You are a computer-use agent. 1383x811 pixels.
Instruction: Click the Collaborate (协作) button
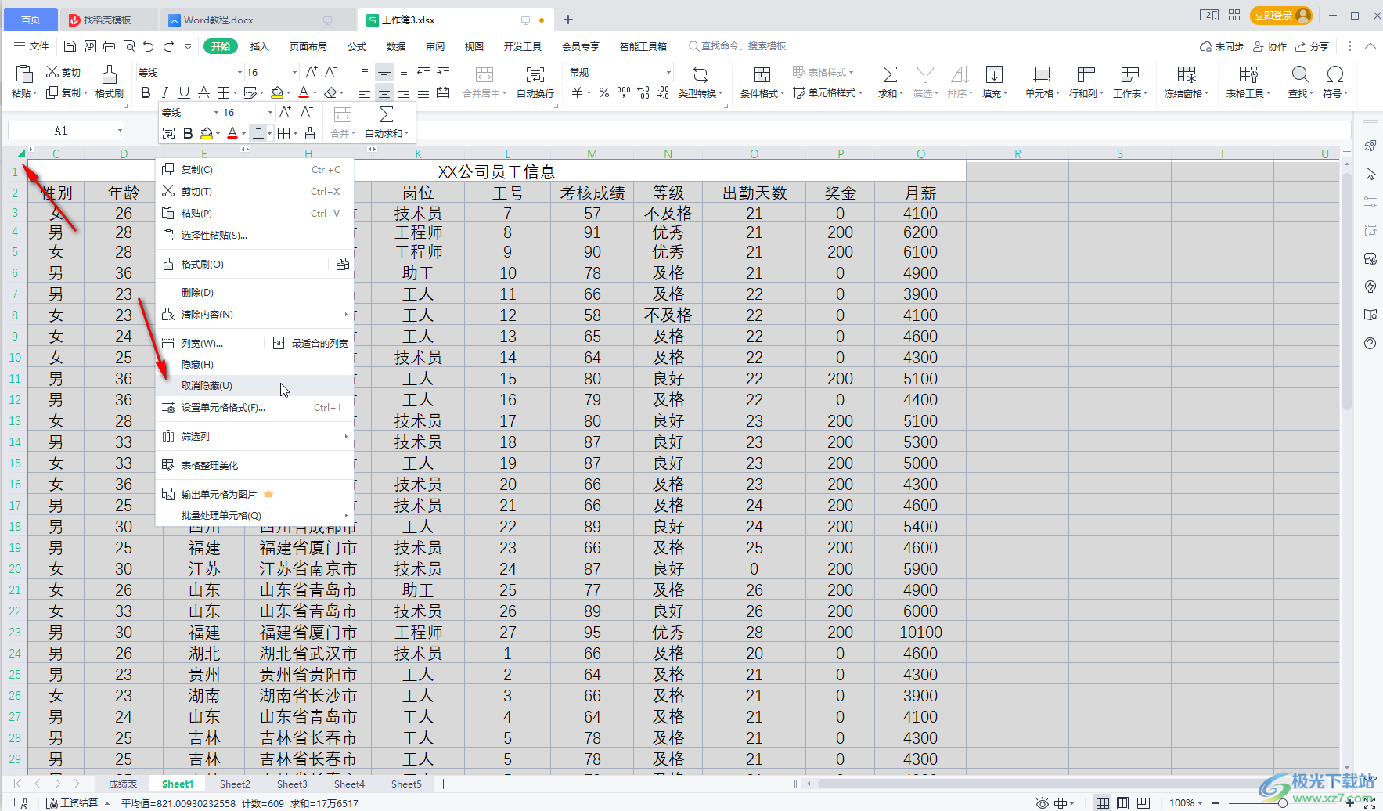(x=1270, y=46)
